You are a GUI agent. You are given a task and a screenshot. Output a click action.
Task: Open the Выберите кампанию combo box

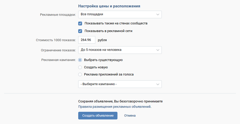point(119,84)
